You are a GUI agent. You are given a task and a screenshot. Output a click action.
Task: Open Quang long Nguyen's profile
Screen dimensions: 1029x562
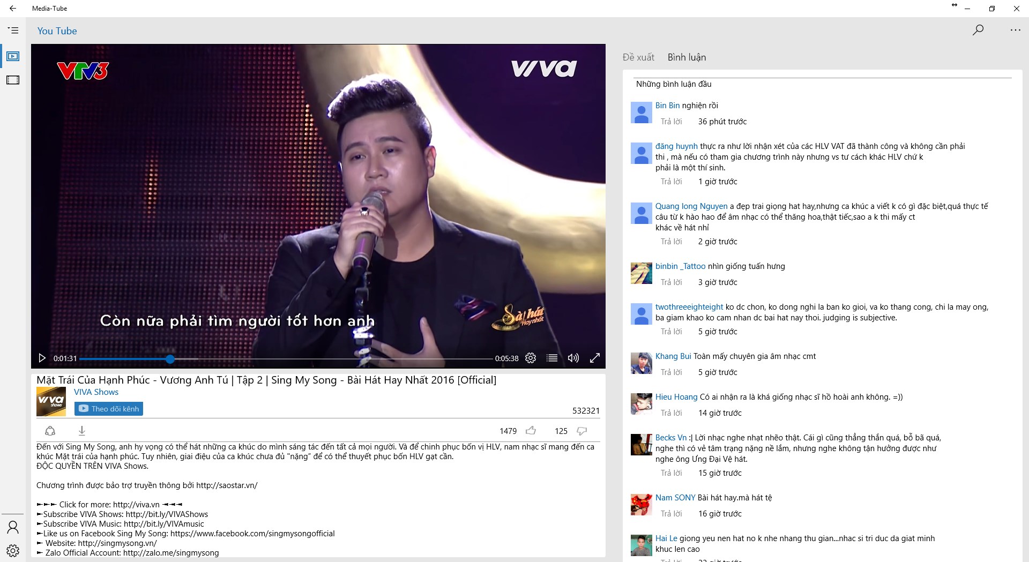[x=691, y=206]
